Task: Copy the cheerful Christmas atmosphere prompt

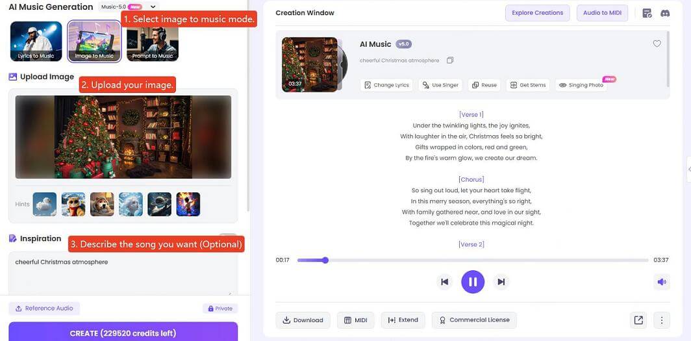Action: point(450,60)
